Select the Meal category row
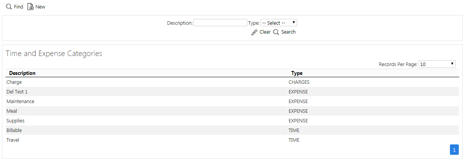 (232, 111)
